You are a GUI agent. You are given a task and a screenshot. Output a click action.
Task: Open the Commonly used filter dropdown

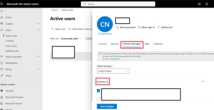[x=71, y=39]
